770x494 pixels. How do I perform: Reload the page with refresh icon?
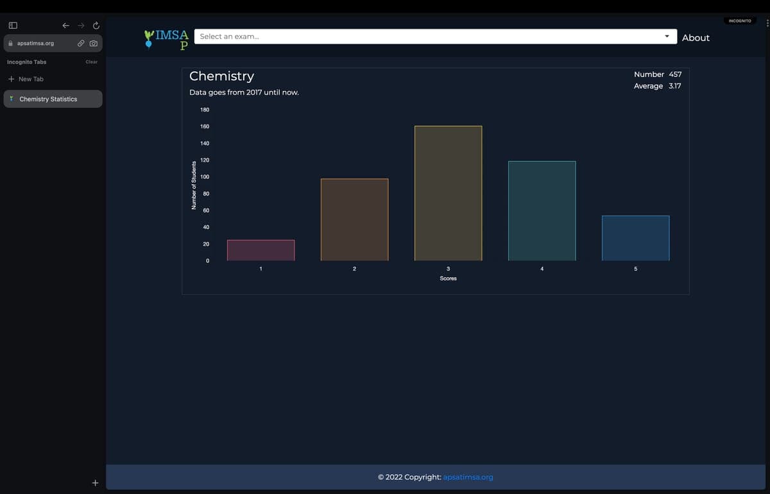96,26
